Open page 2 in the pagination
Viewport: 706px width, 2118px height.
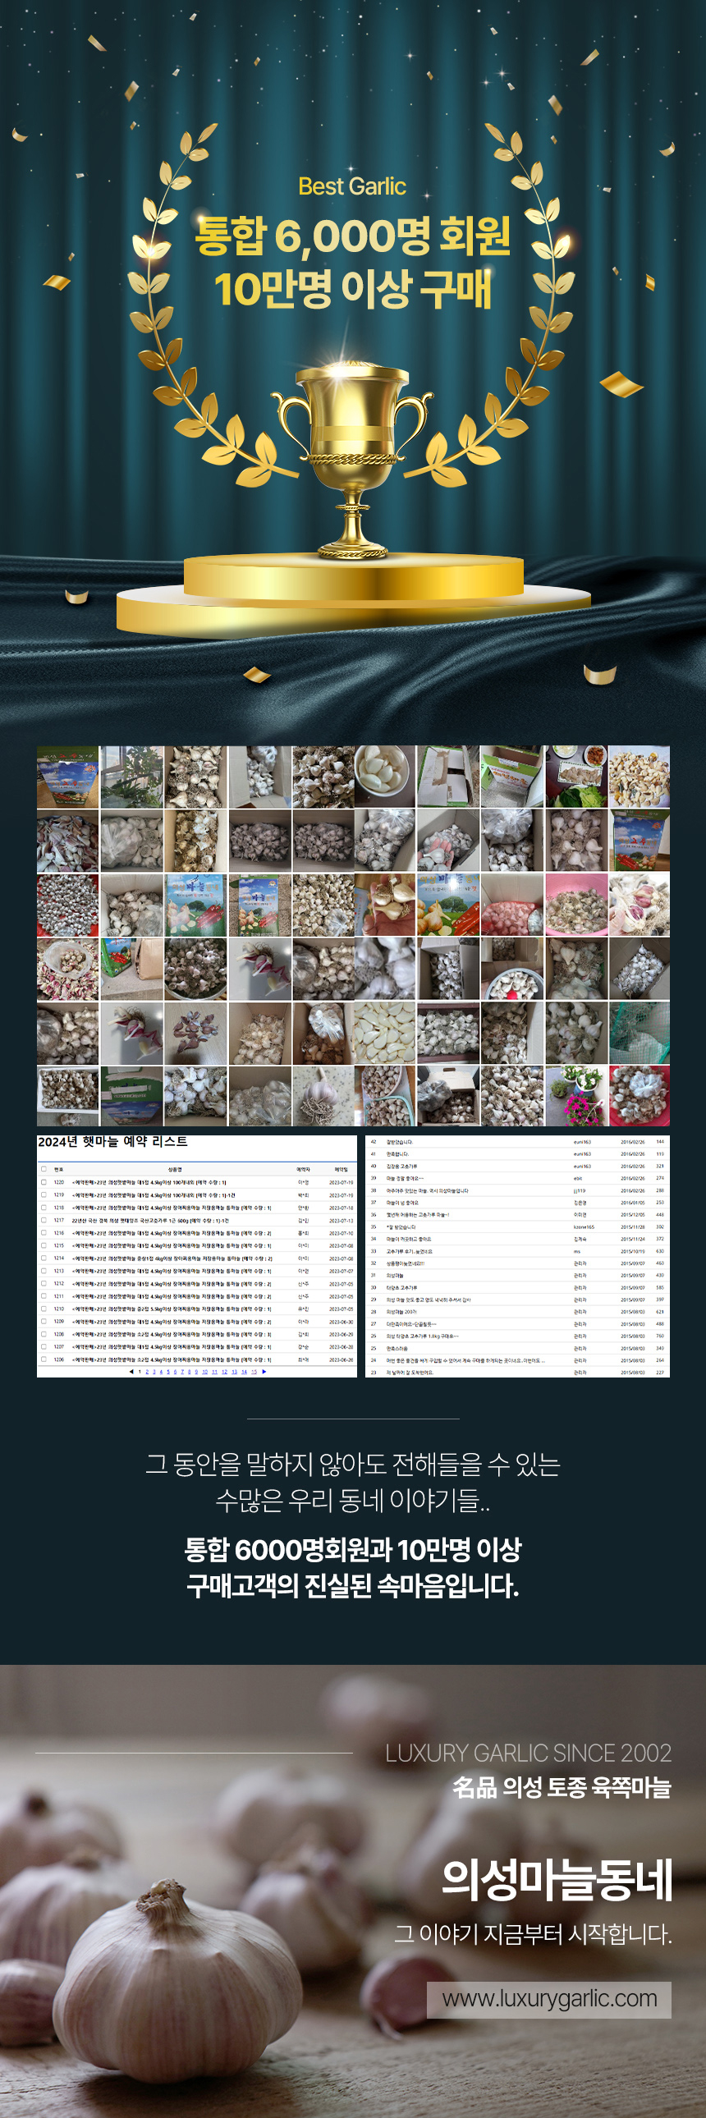pyautogui.click(x=147, y=1372)
